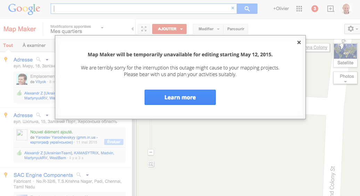Click the blue search magnifier button
This screenshot has height=196, width=360.
247,9
